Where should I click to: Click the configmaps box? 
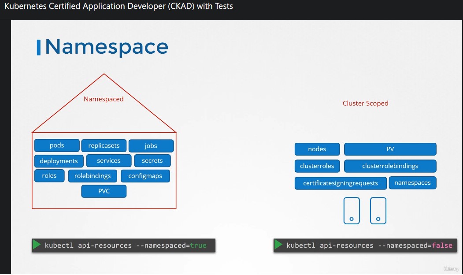[x=145, y=176]
